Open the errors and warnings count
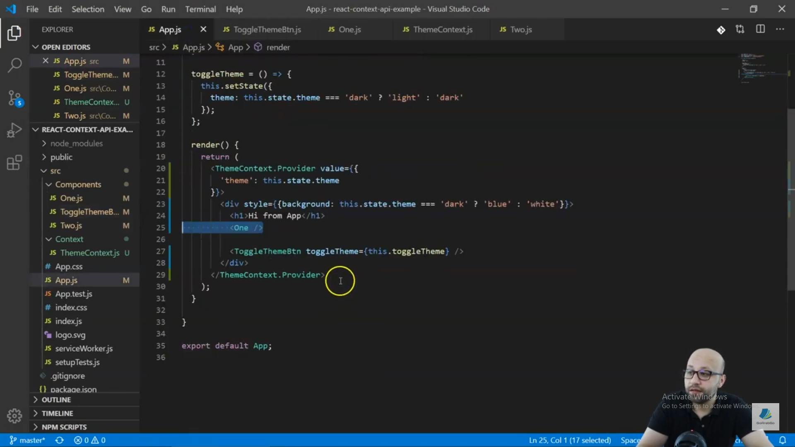The height and width of the screenshot is (447, 795). 90,440
